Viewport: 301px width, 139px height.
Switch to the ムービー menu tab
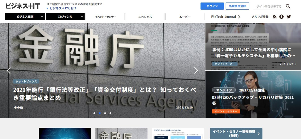[185, 17]
